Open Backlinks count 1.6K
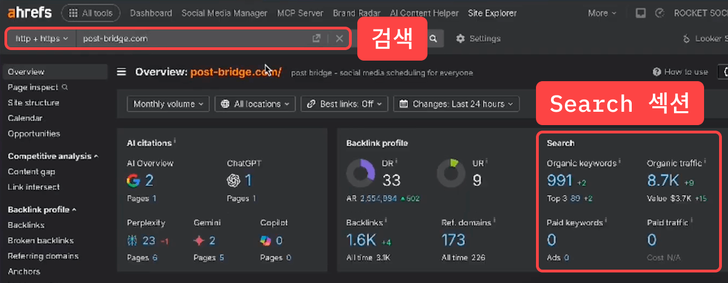728x283 pixels. tap(361, 240)
